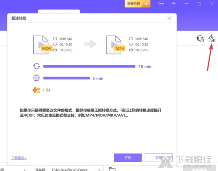Click the 5 min label
218x171 pixels.
(98, 78)
